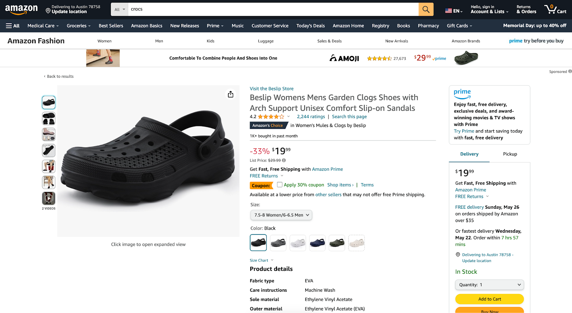The image size is (572, 313).
Task: Open the Quantity dropdown
Action: [489, 284]
